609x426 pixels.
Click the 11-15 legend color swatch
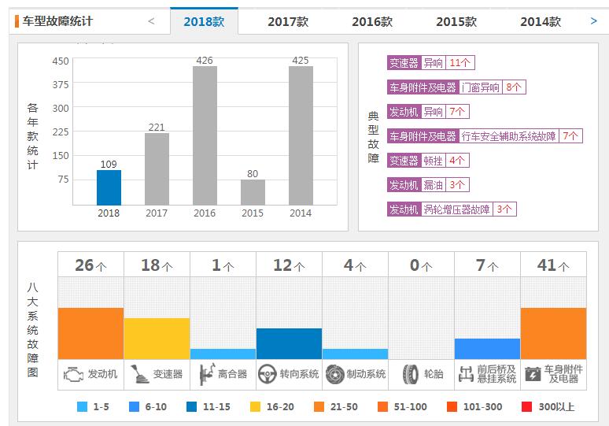[191, 406]
